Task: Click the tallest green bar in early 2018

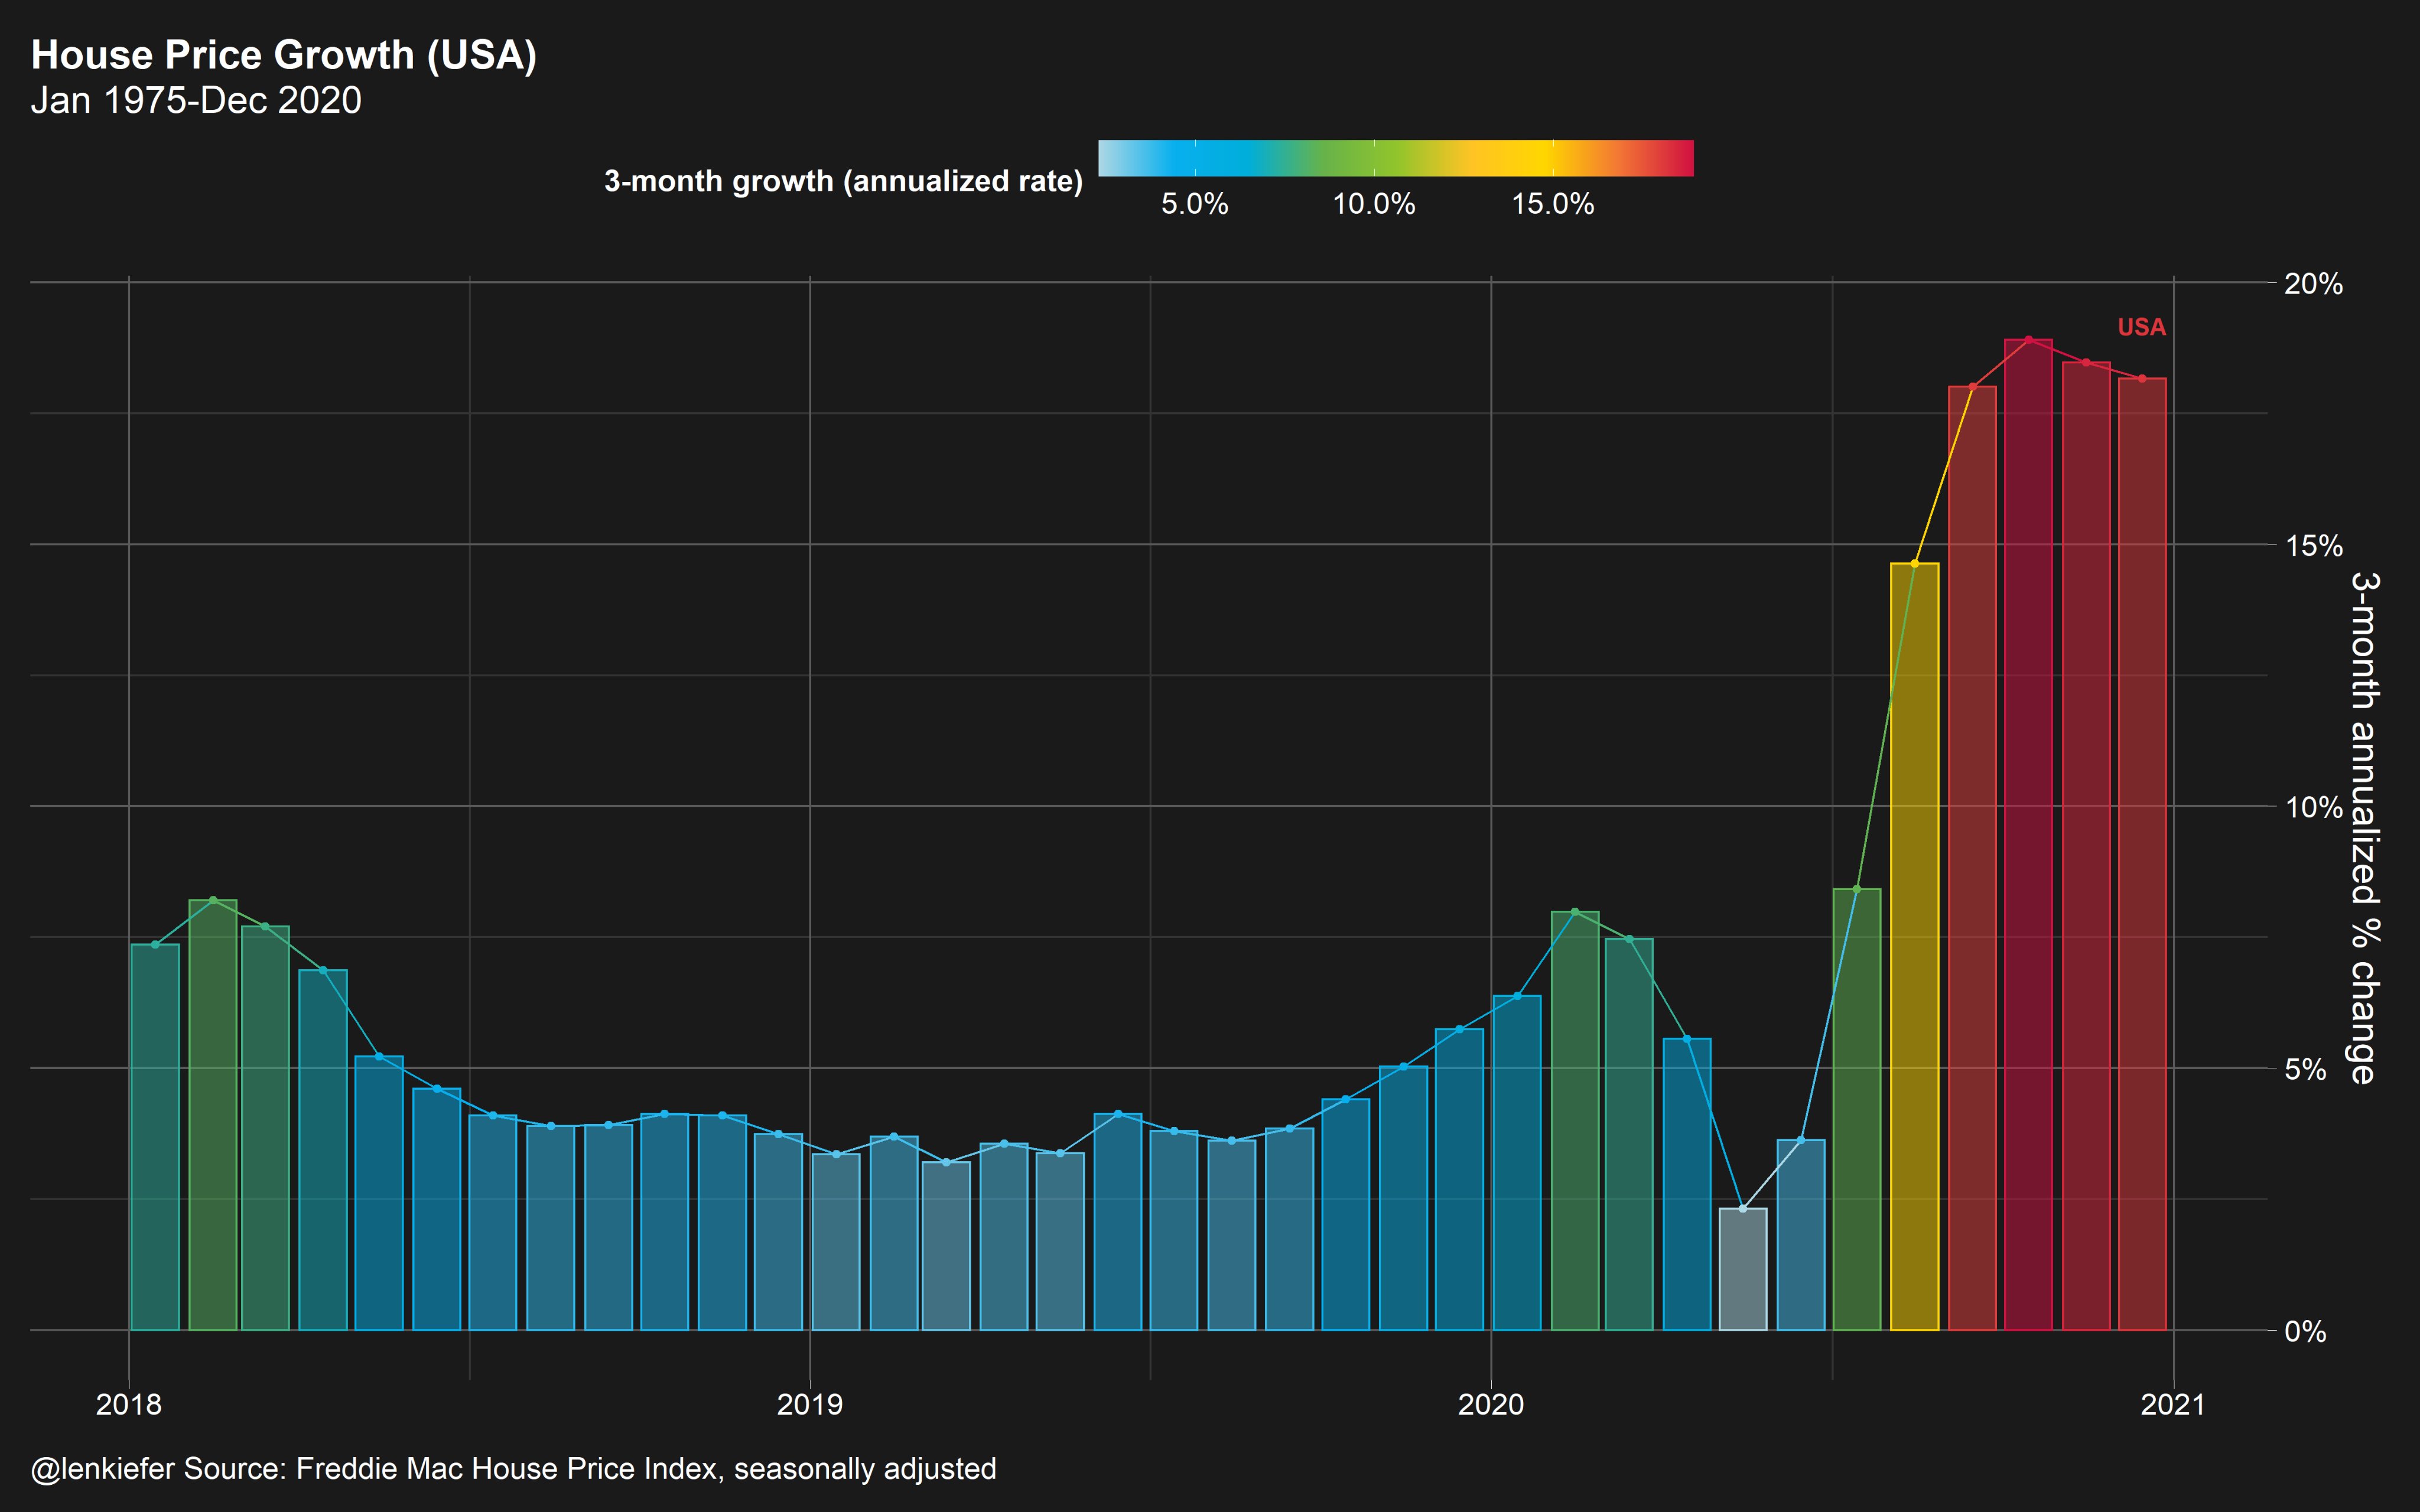Action: (213, 1114)
